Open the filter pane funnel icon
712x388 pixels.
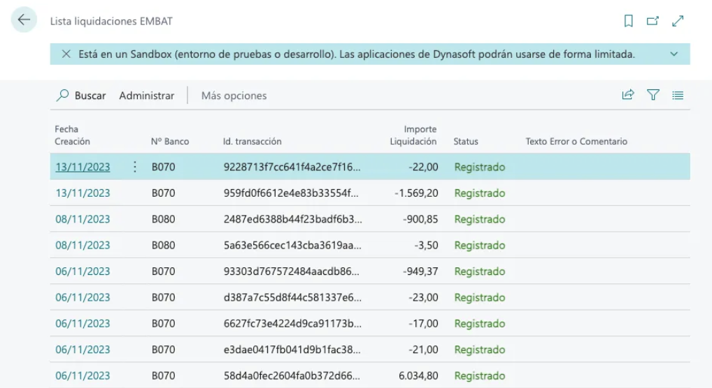click(x=653, y=95)
